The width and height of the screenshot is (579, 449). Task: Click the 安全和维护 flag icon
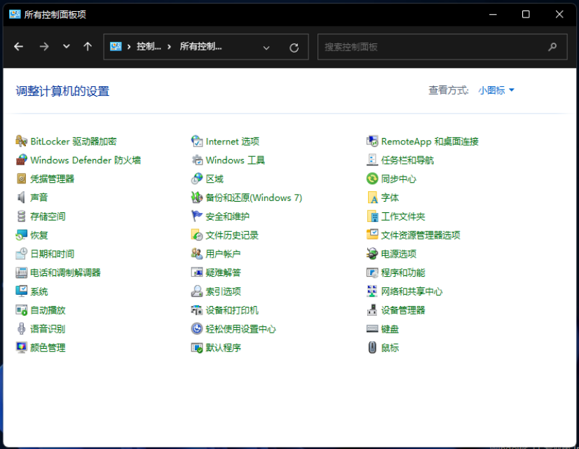(197, 216)
